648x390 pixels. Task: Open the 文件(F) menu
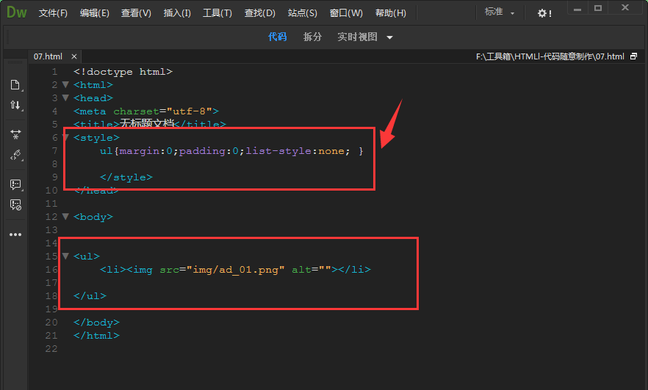[x=53, y=13]
